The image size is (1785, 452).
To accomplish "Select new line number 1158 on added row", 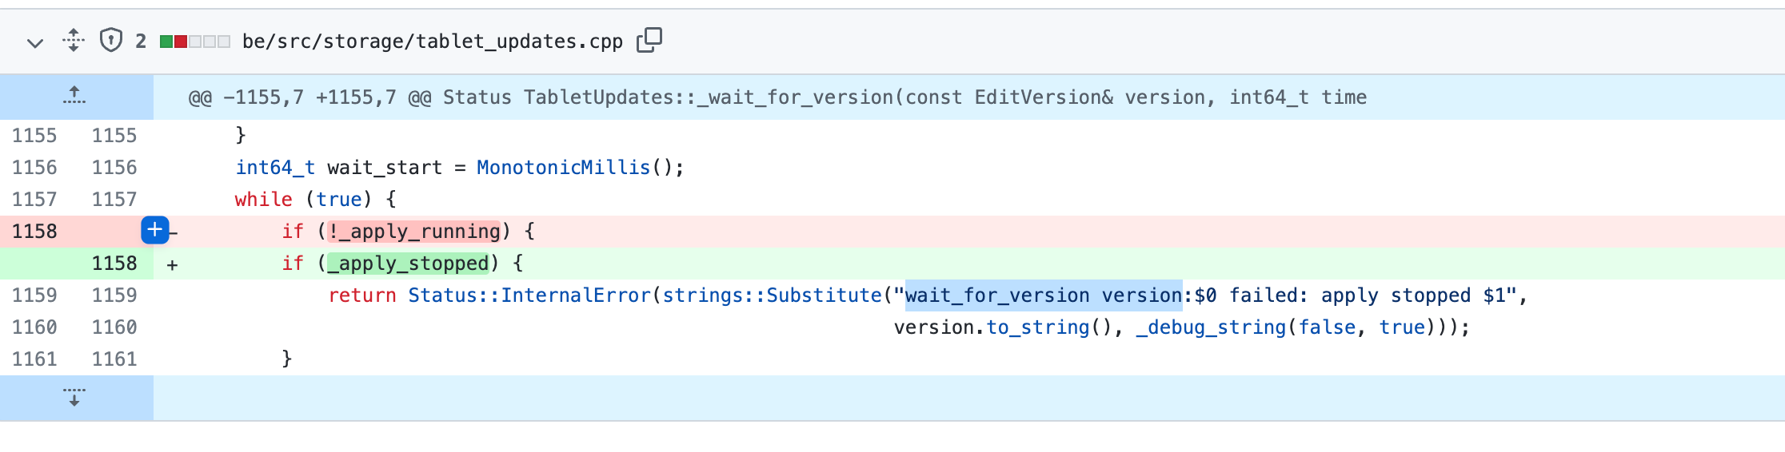I will [x=114, y=264].
